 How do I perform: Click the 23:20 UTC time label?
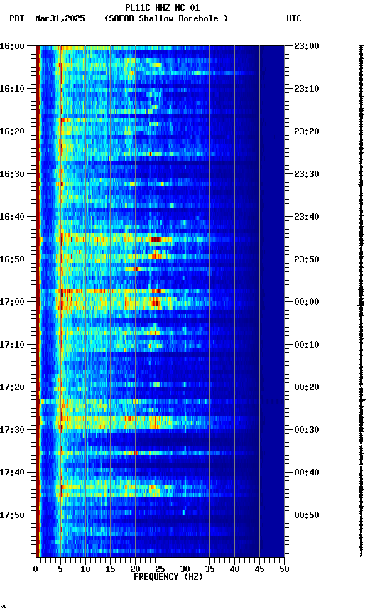click(x=307, y=131)
